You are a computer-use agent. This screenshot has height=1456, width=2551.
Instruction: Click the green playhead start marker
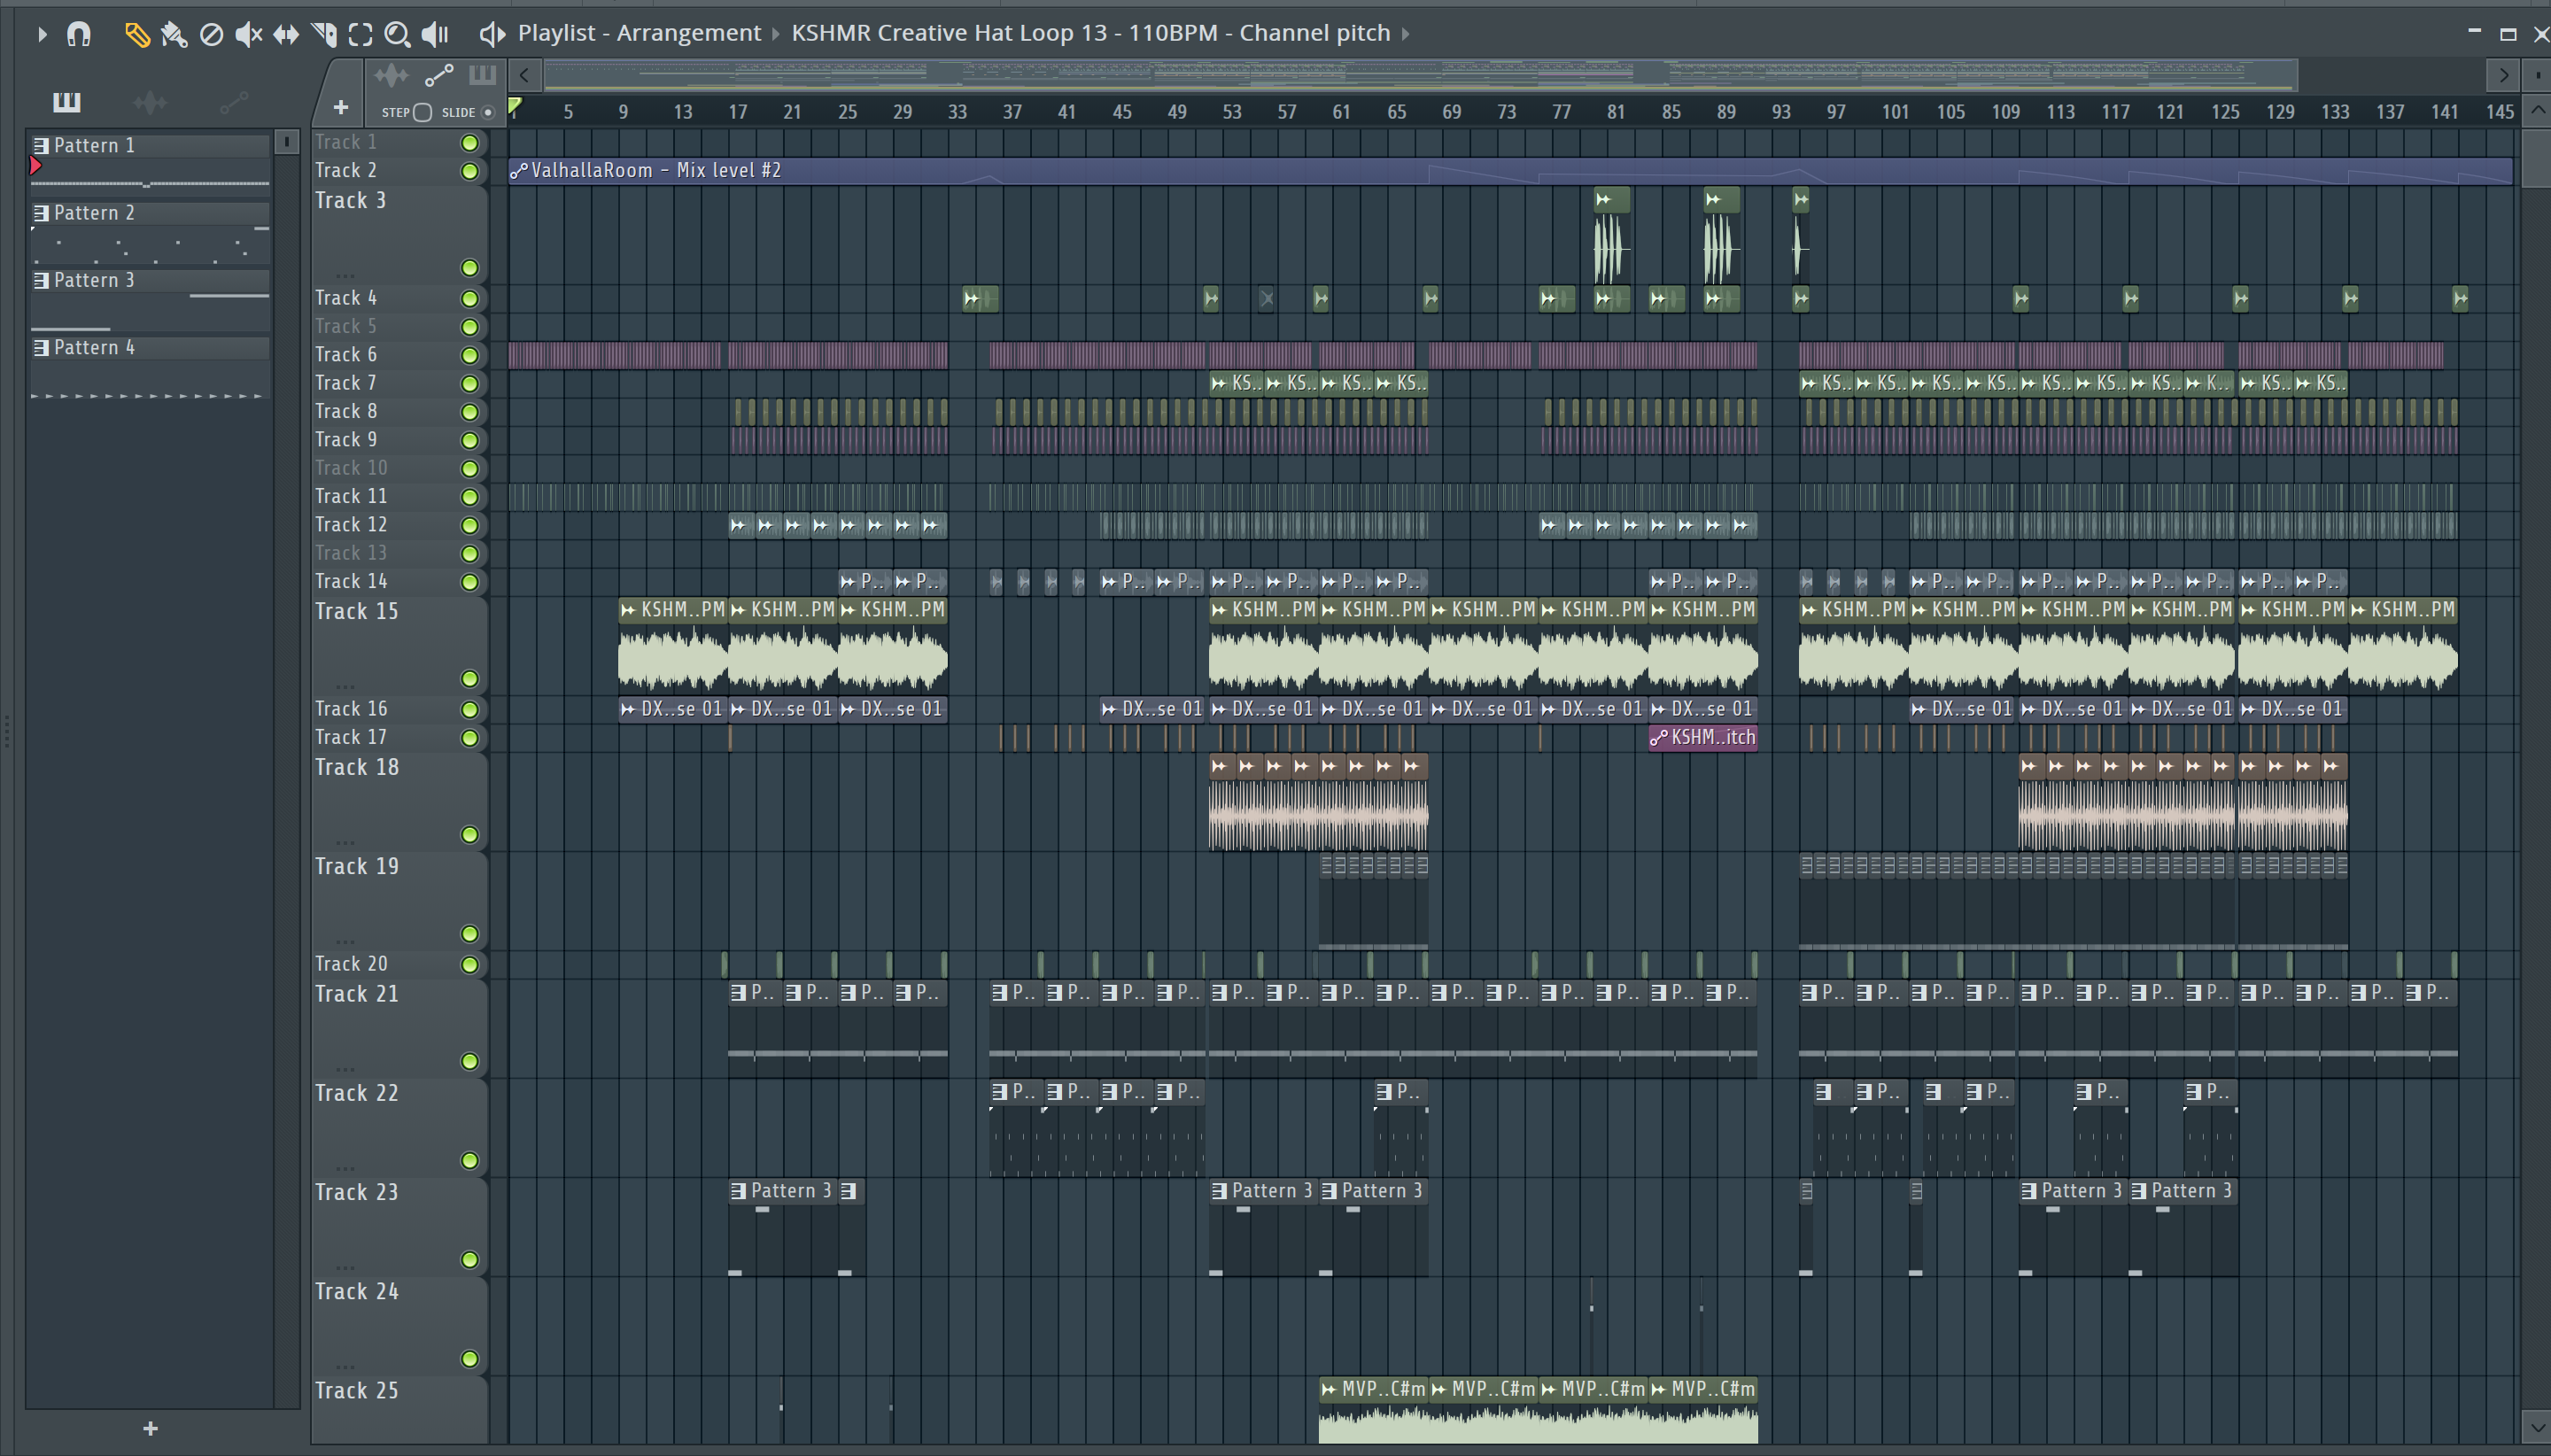pyautogui.click(x=514, y=105)
